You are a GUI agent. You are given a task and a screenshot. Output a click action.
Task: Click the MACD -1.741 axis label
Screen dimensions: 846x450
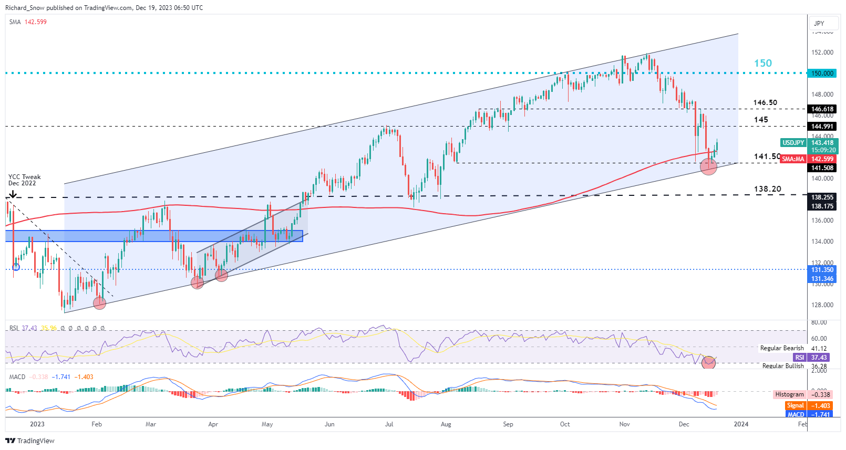click(x=809, y=415)
